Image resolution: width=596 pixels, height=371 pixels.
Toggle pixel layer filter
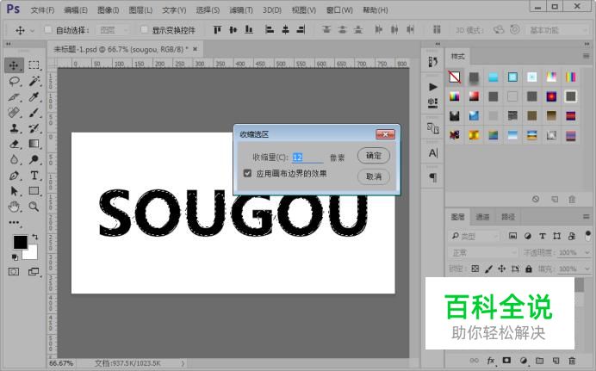coord(512,236)
